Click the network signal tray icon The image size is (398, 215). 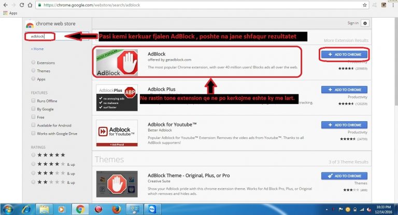(x=362, y=210)
